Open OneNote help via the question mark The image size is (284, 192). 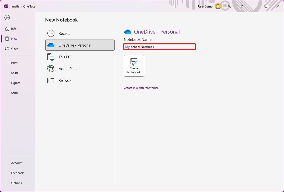242,6
